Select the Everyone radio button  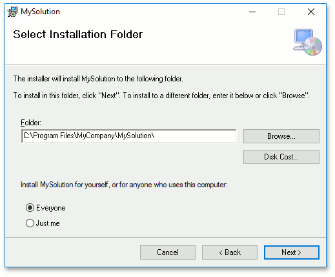[x=30, y=208]
